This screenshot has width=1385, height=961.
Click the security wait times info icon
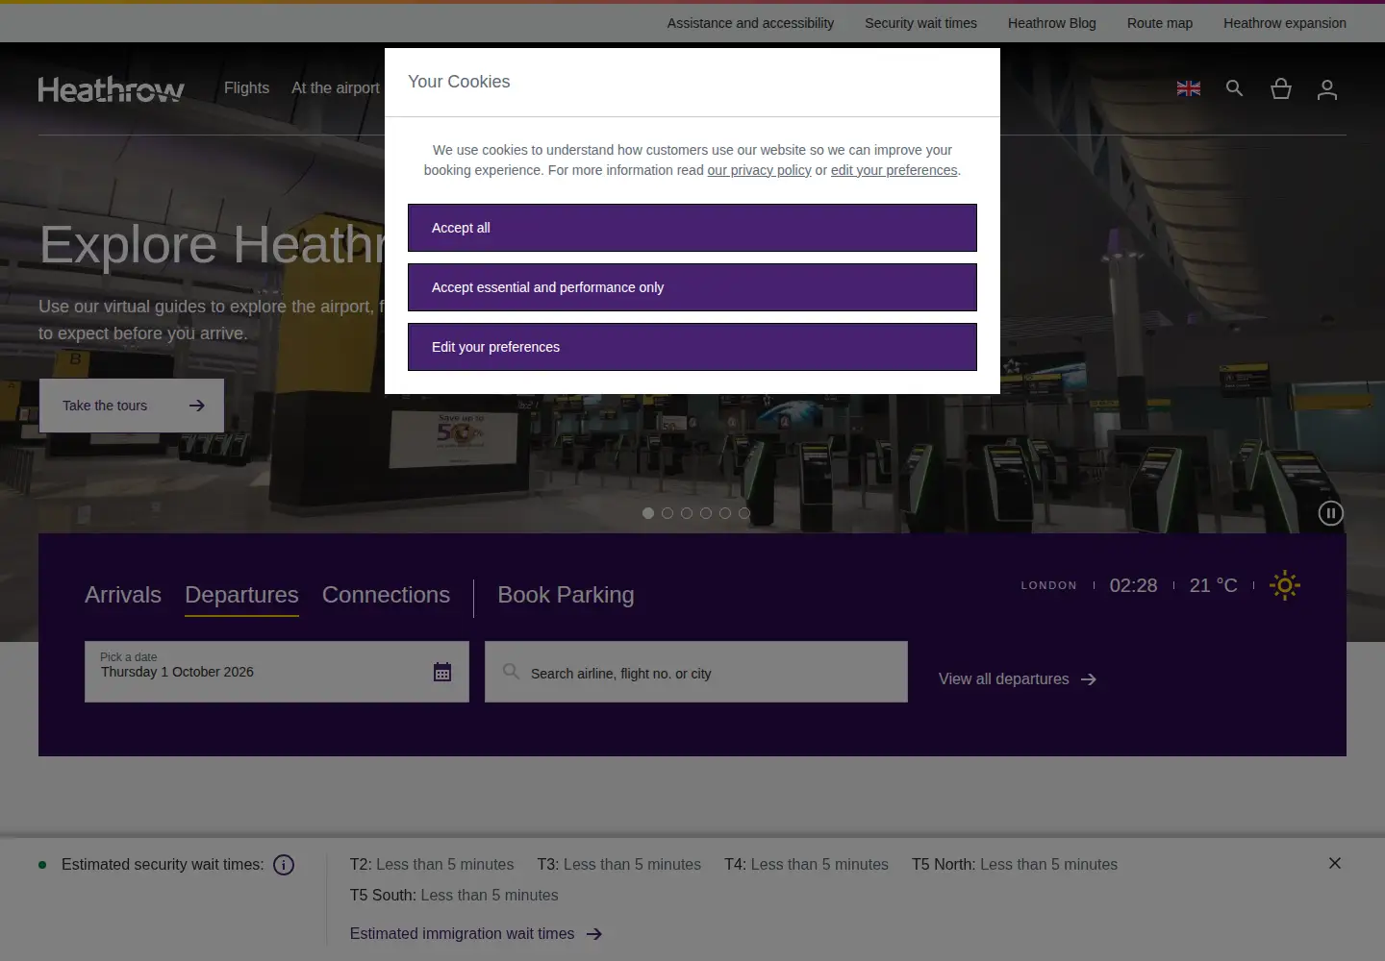tap(284, 865)
